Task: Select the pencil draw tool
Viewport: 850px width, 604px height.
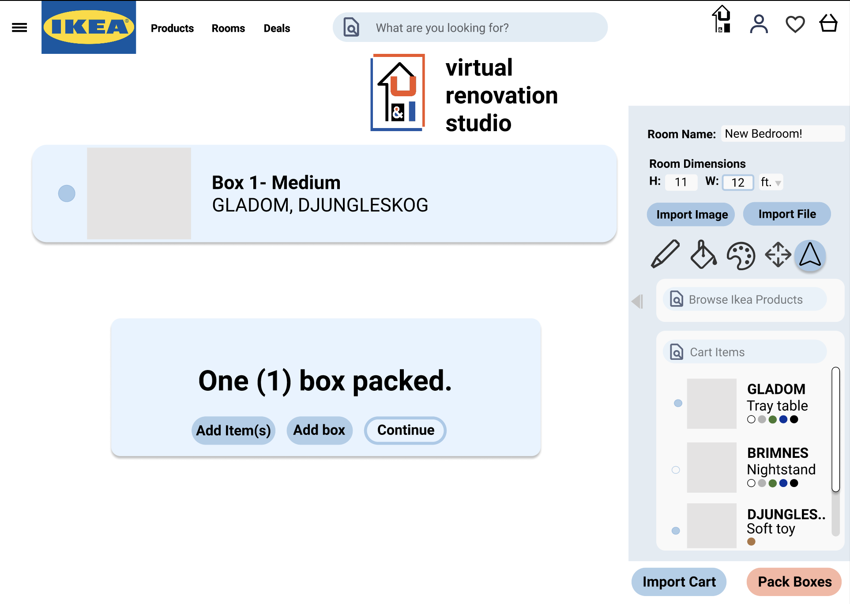Action: click(x=665, y=254)
